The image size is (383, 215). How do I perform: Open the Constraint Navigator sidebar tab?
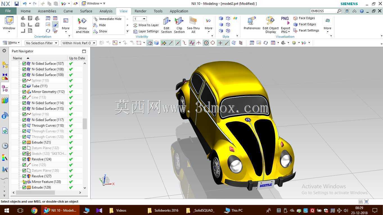pos(5,77)
